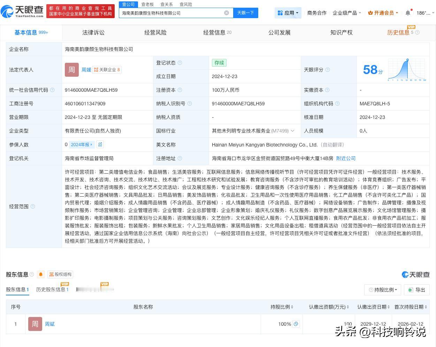Expand the 企业级产品 dropdown
The width and height of the screenshot is (436, 347).
[x=346, y=13]
